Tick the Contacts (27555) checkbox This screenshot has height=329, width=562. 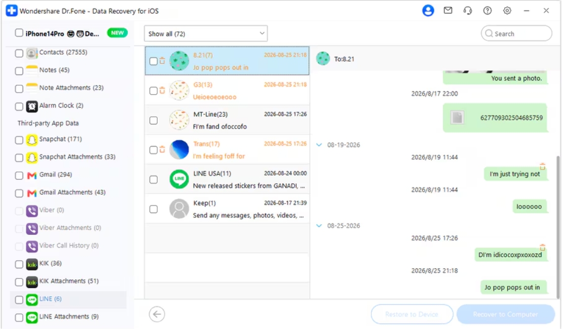[x=19, y=53]
